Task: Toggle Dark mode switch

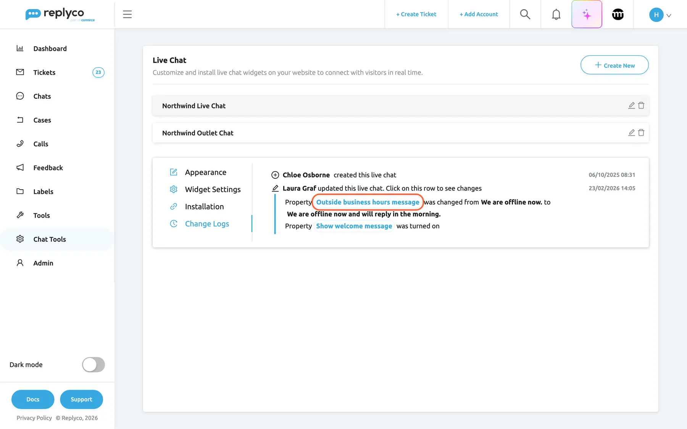Action: click(x=94, y=365)
